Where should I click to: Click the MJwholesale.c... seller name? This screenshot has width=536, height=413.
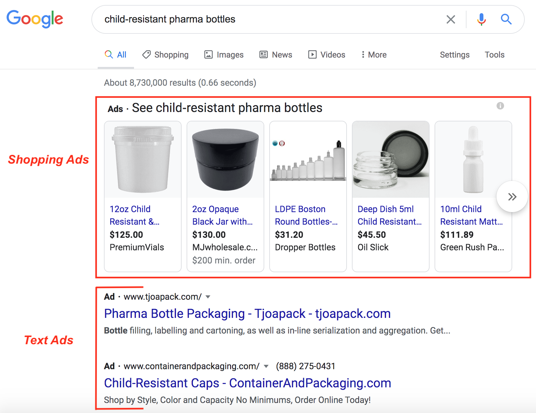[x=225, y=247]
